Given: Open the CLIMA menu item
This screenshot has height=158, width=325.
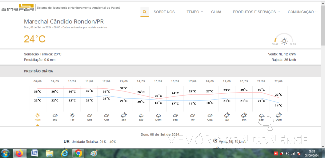Looking at the screenshot, I should click(216, 12).
